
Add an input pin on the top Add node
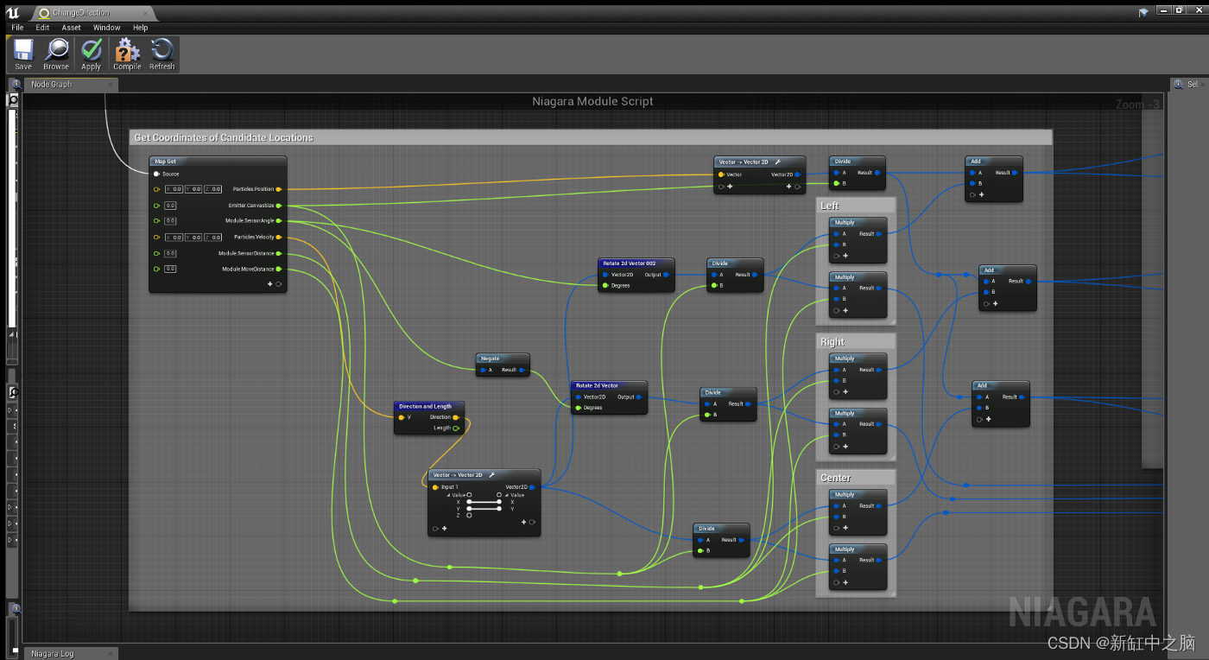[982, 195]
